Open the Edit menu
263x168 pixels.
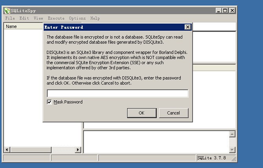tap(24, 18)
